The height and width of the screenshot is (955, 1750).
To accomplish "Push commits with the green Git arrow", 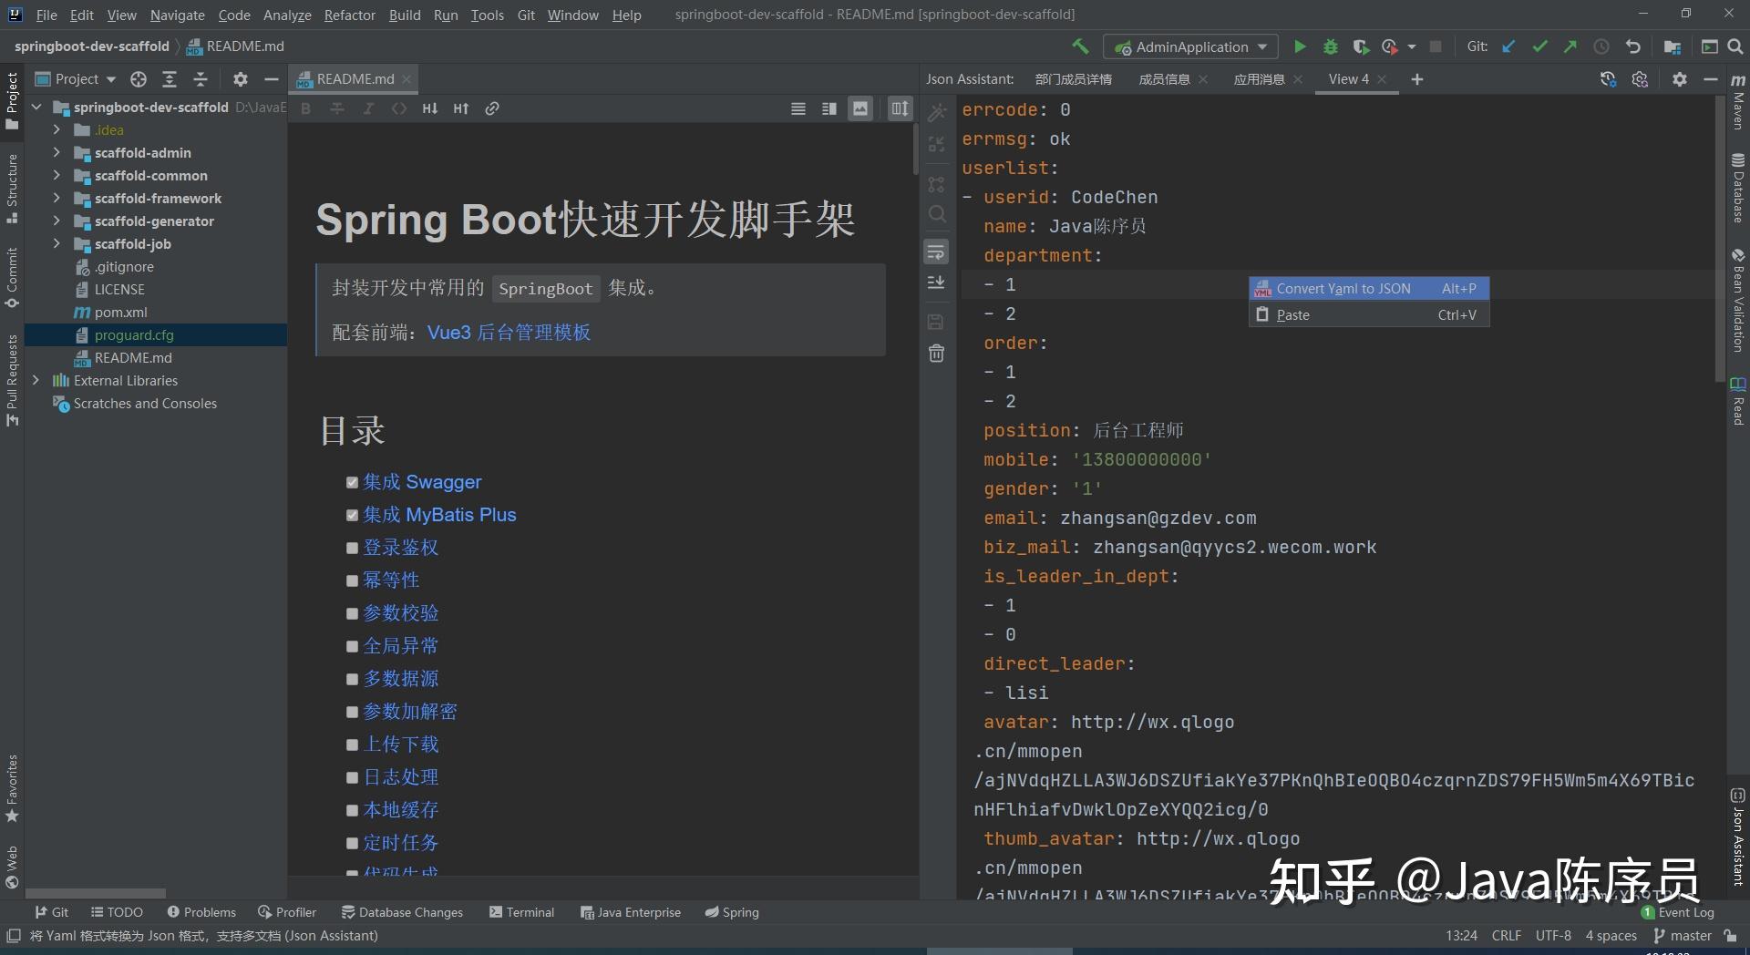I will (x=1570, y=46).
